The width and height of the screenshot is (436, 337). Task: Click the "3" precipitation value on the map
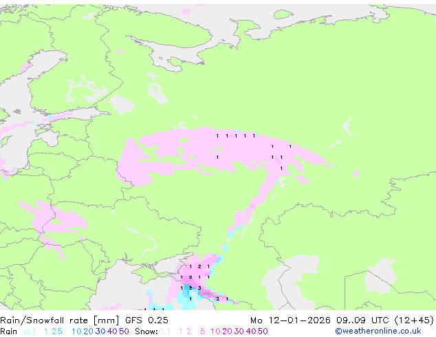(199, 288)
